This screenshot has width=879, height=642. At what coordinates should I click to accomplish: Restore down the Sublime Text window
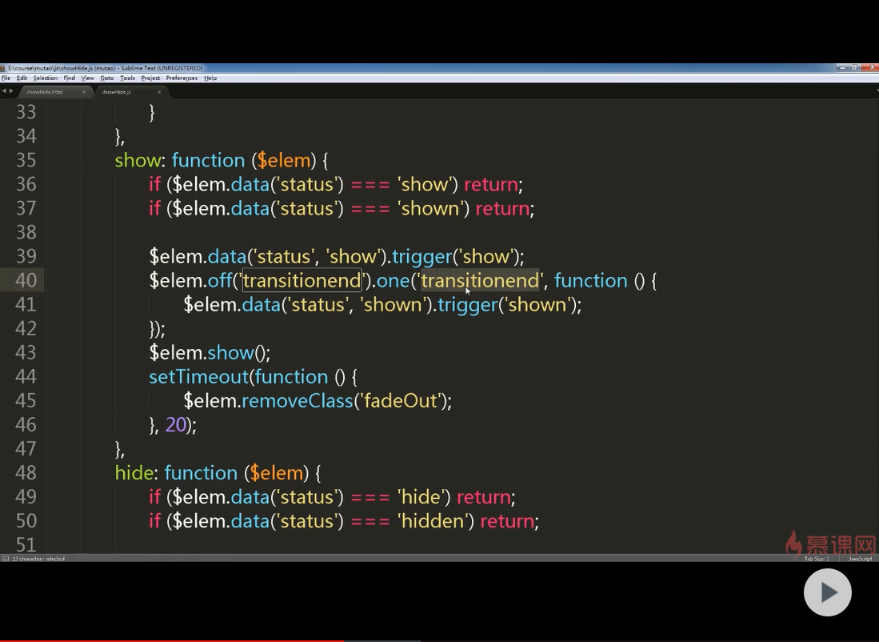(855, 67)
